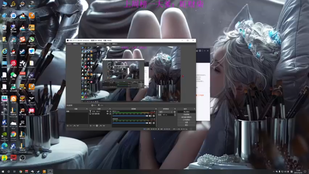309x174 pixels.
Task: Pop out the Scenes dock panel
Action: click(x=87, y=109)
